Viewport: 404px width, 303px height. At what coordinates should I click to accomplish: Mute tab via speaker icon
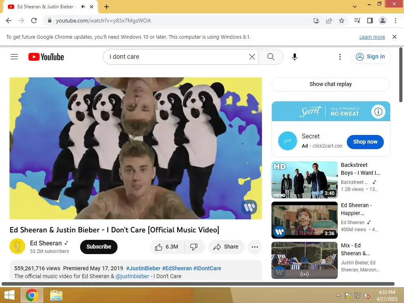(83, 7)
